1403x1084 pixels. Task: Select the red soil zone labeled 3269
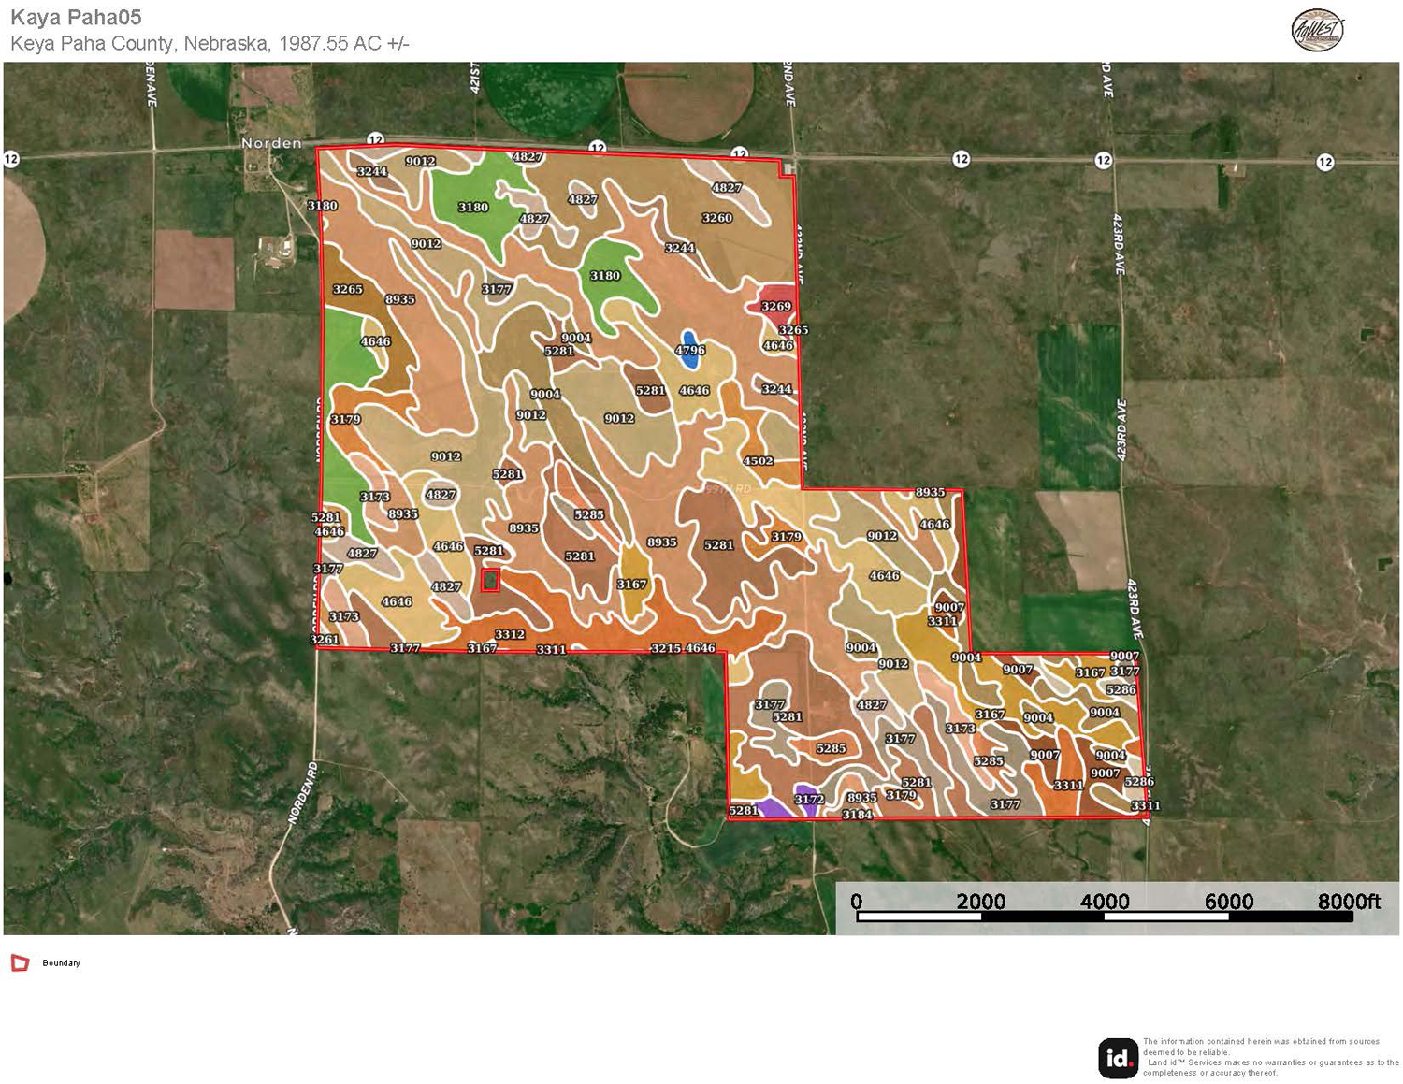pyautogui.click(x=775, y=305)
